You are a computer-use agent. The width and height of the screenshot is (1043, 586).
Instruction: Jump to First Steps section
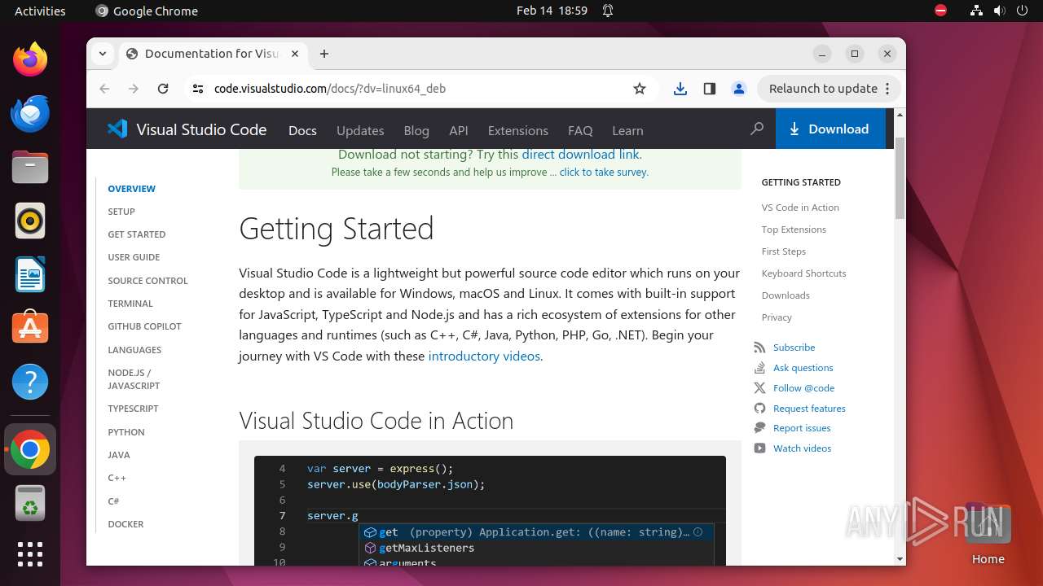coord(784,251)
